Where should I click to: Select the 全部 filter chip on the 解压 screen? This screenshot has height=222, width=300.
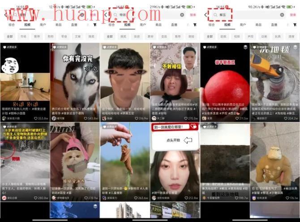pyautogui.click(x=210, y=36)
